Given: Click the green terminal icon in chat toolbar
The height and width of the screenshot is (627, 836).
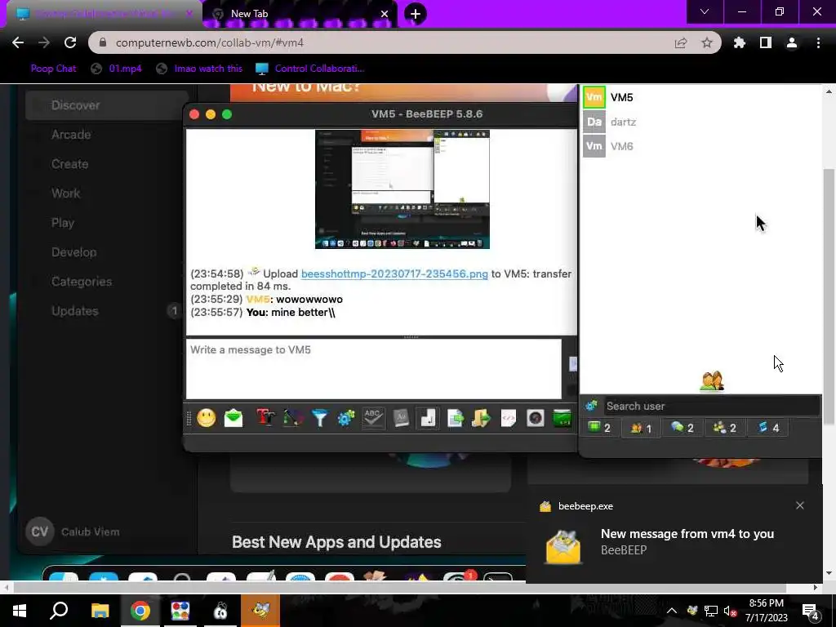Looking at the screenshot, I should click(x=562, y=418).
